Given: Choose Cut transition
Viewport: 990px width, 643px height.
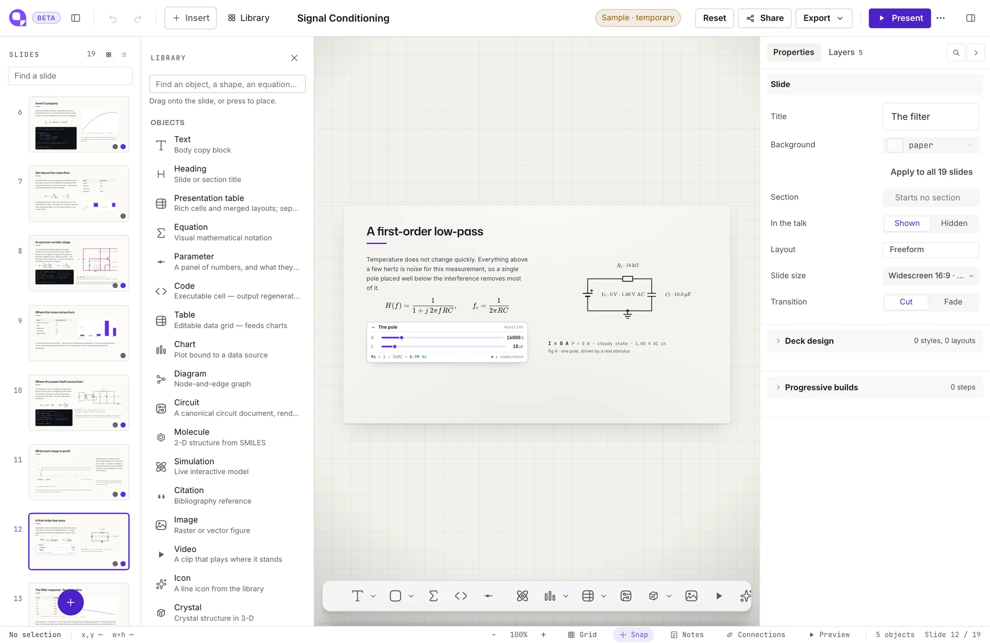Looking at the screenshot, I should (906, 302).
